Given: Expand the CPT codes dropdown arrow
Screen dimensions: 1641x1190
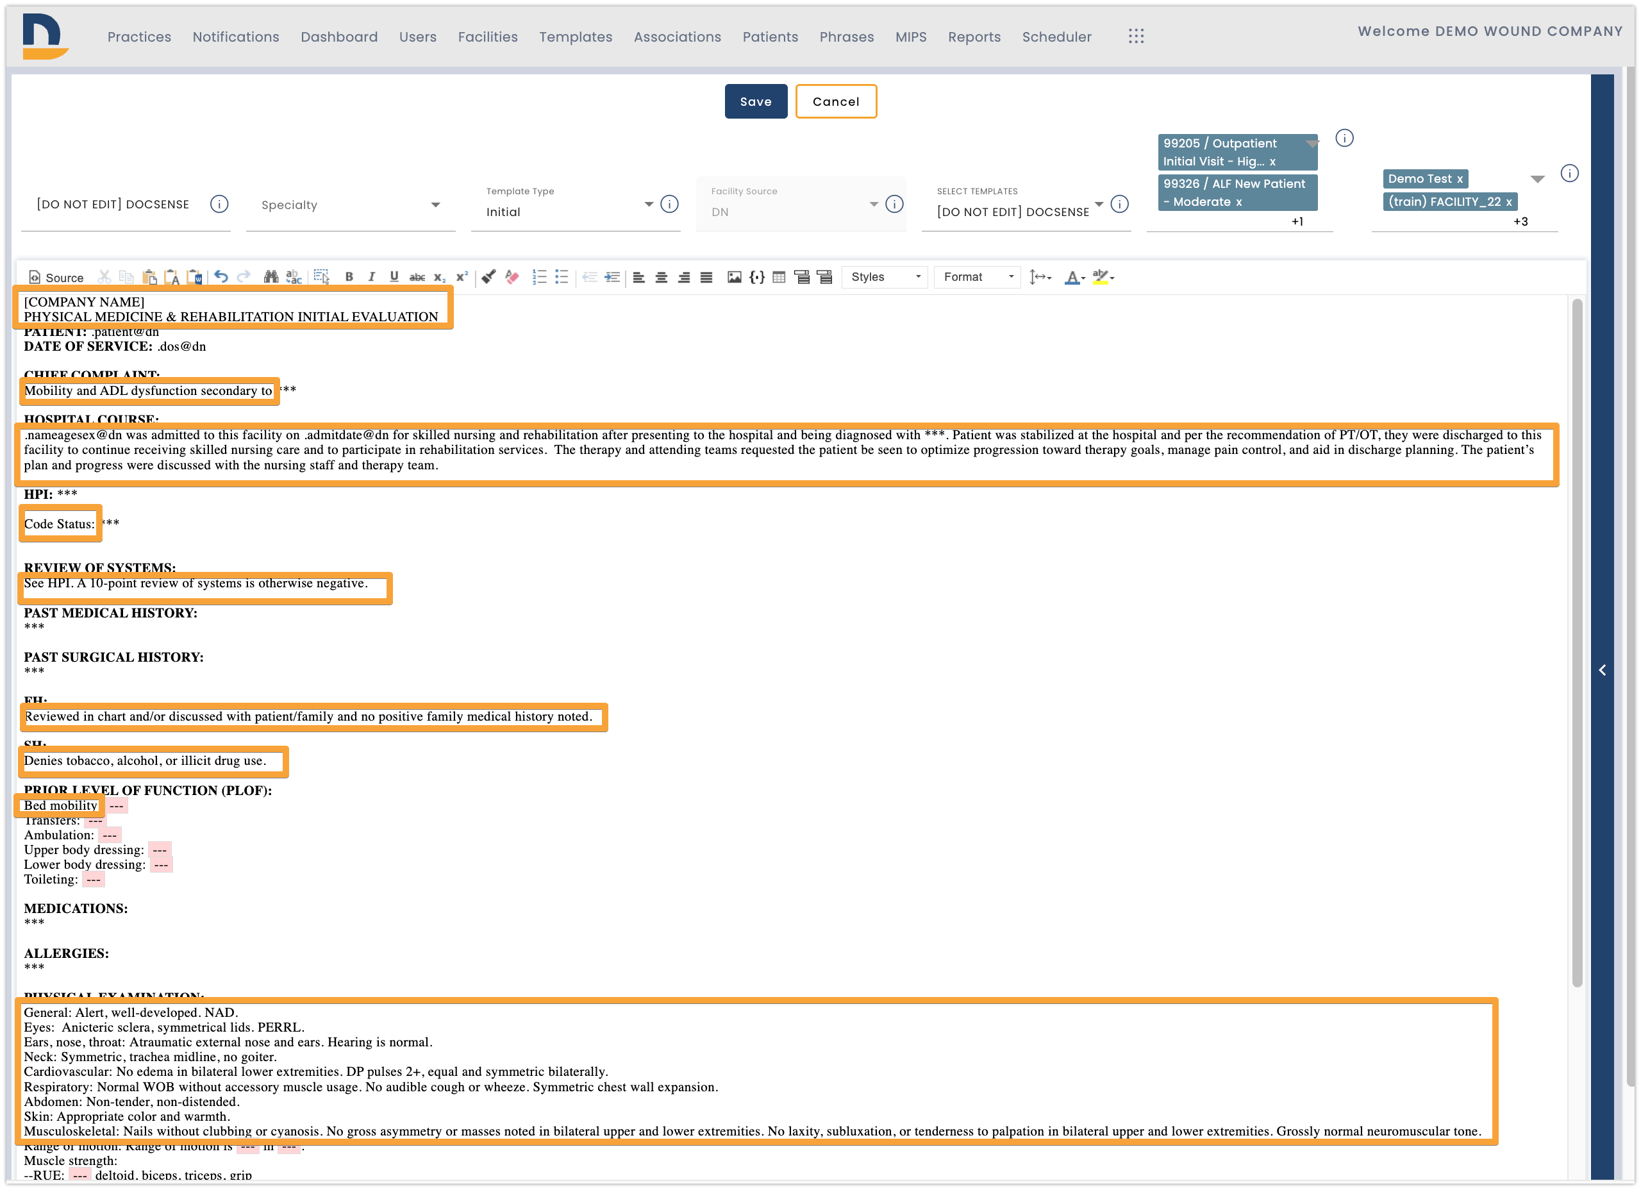Looking at the screenshot, I should 1313,144.
